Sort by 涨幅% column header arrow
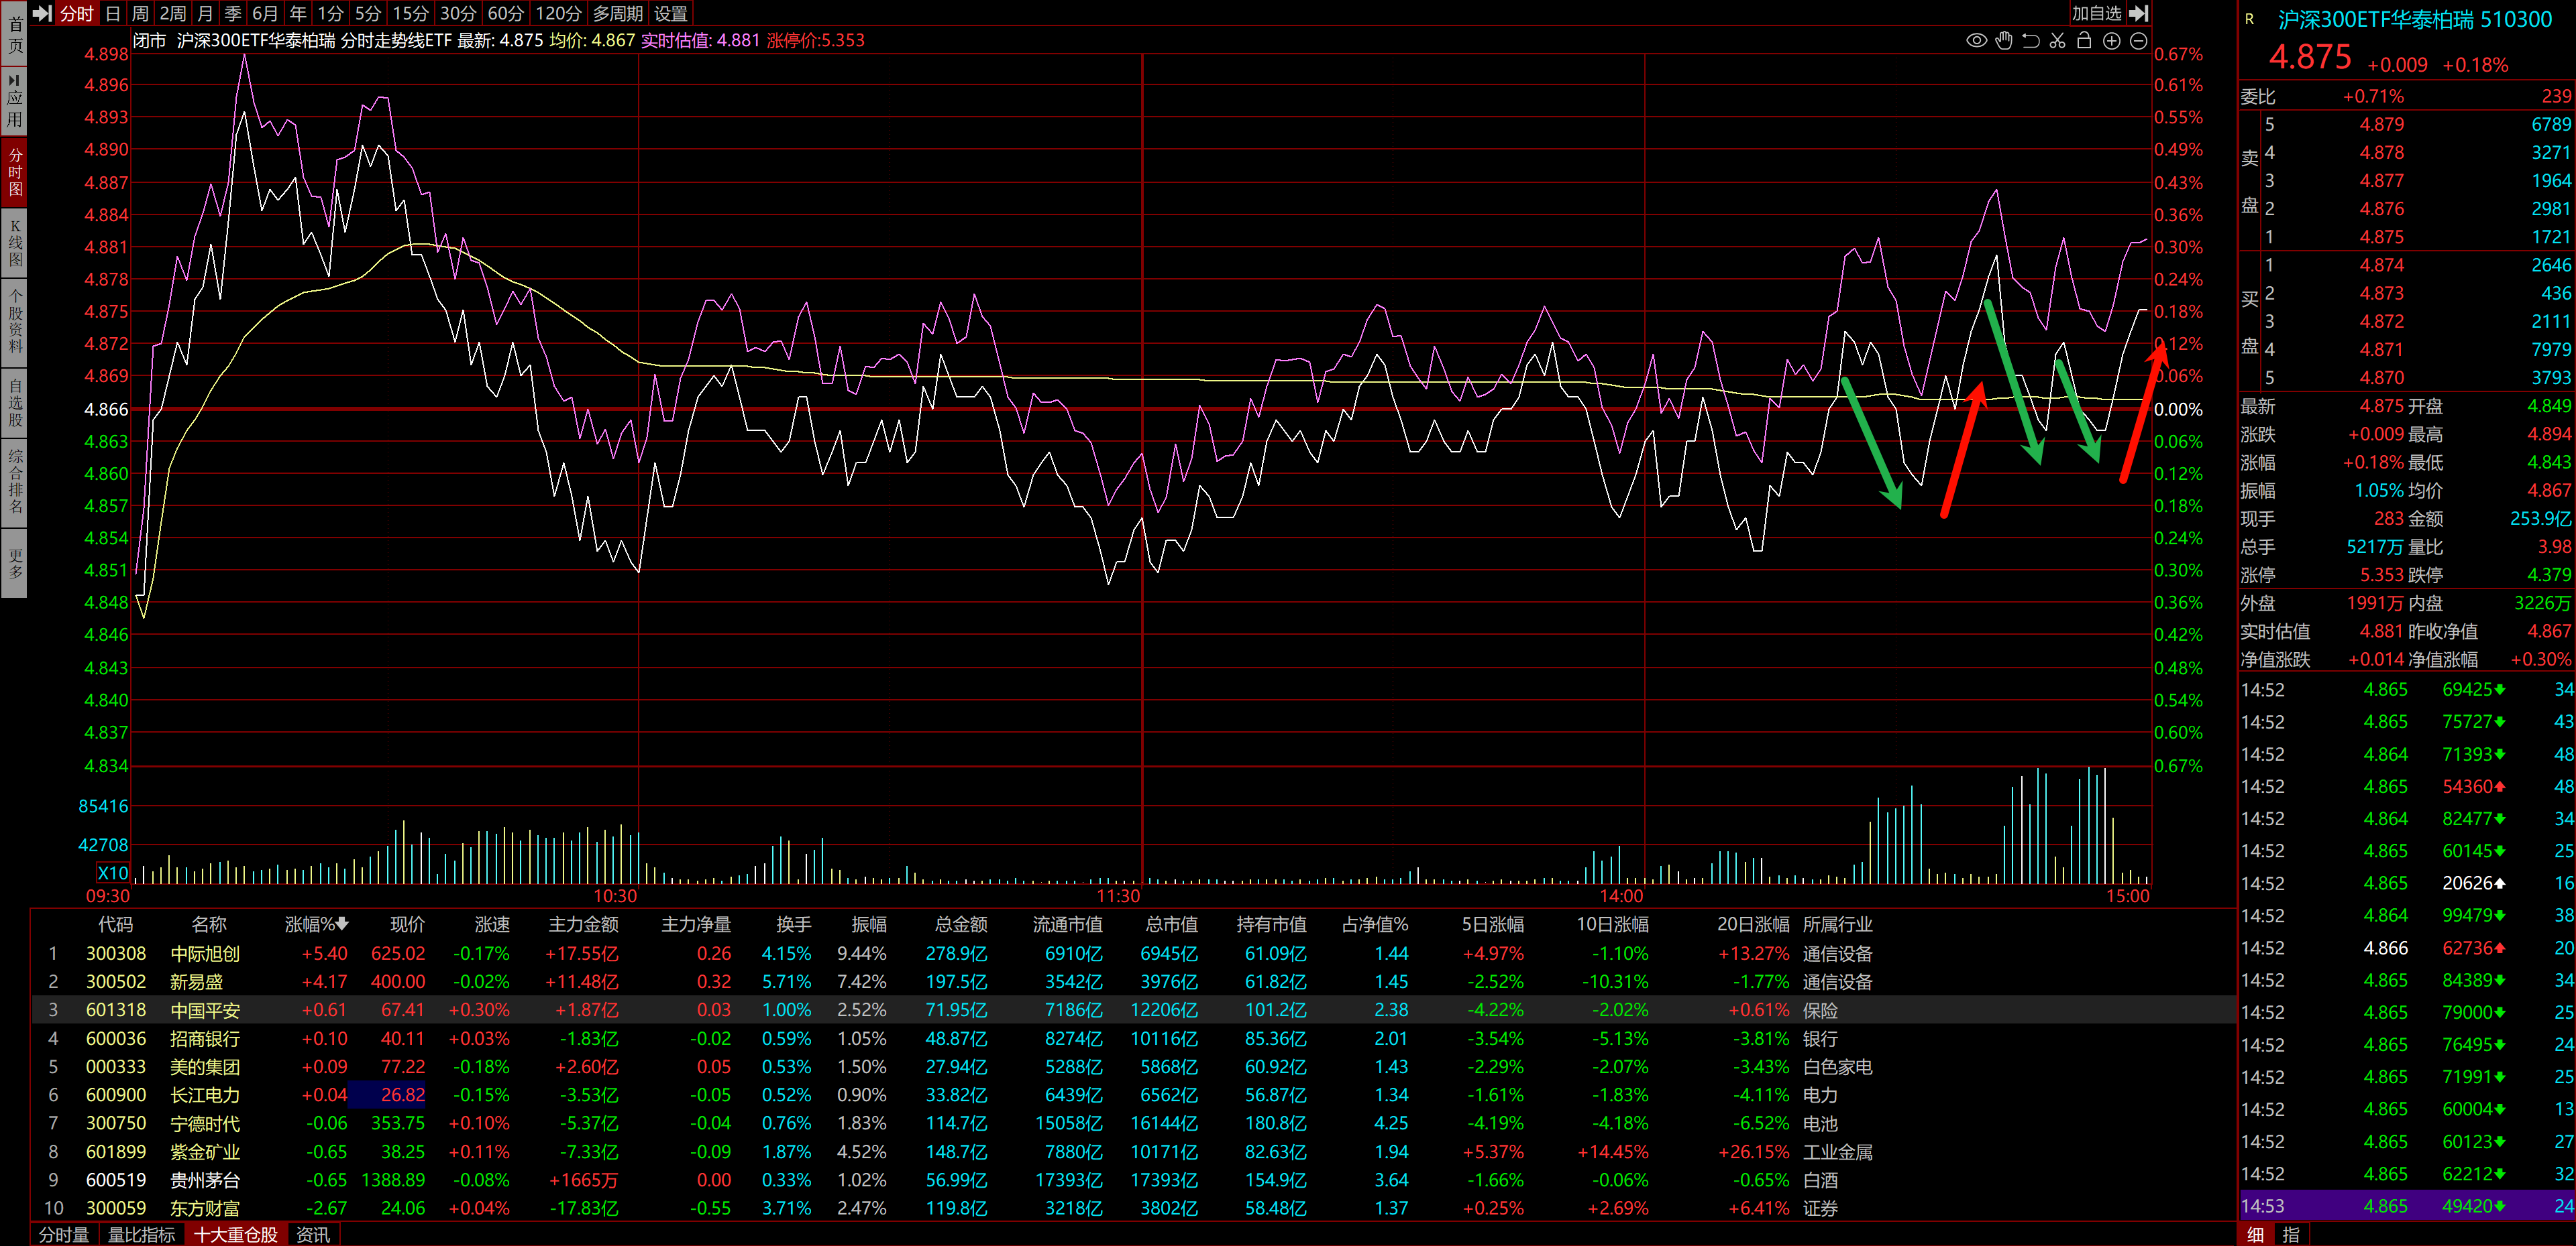Viewport: 2576px width, 1246px height. pyautogui.click(x=342, y=924)
